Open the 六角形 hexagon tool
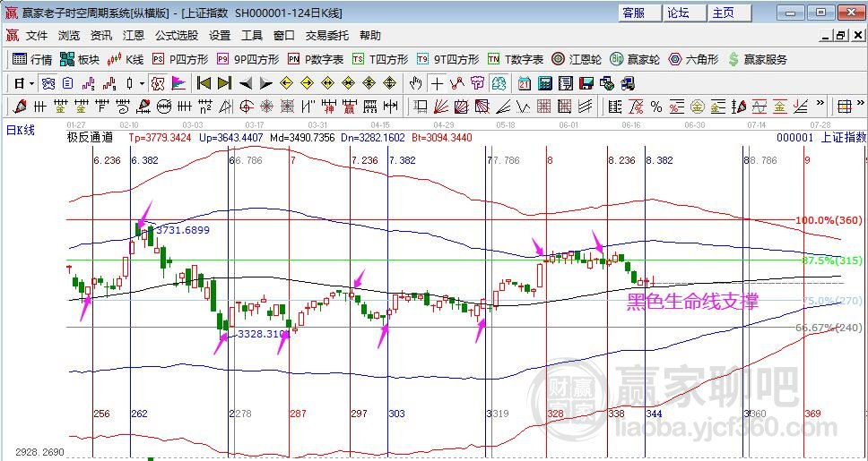The width and height of the screenshot is (868, 461). point(693,59)
